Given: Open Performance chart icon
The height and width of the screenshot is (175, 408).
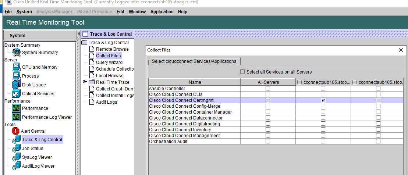Looking at the screenshot, I should point(16,108).
